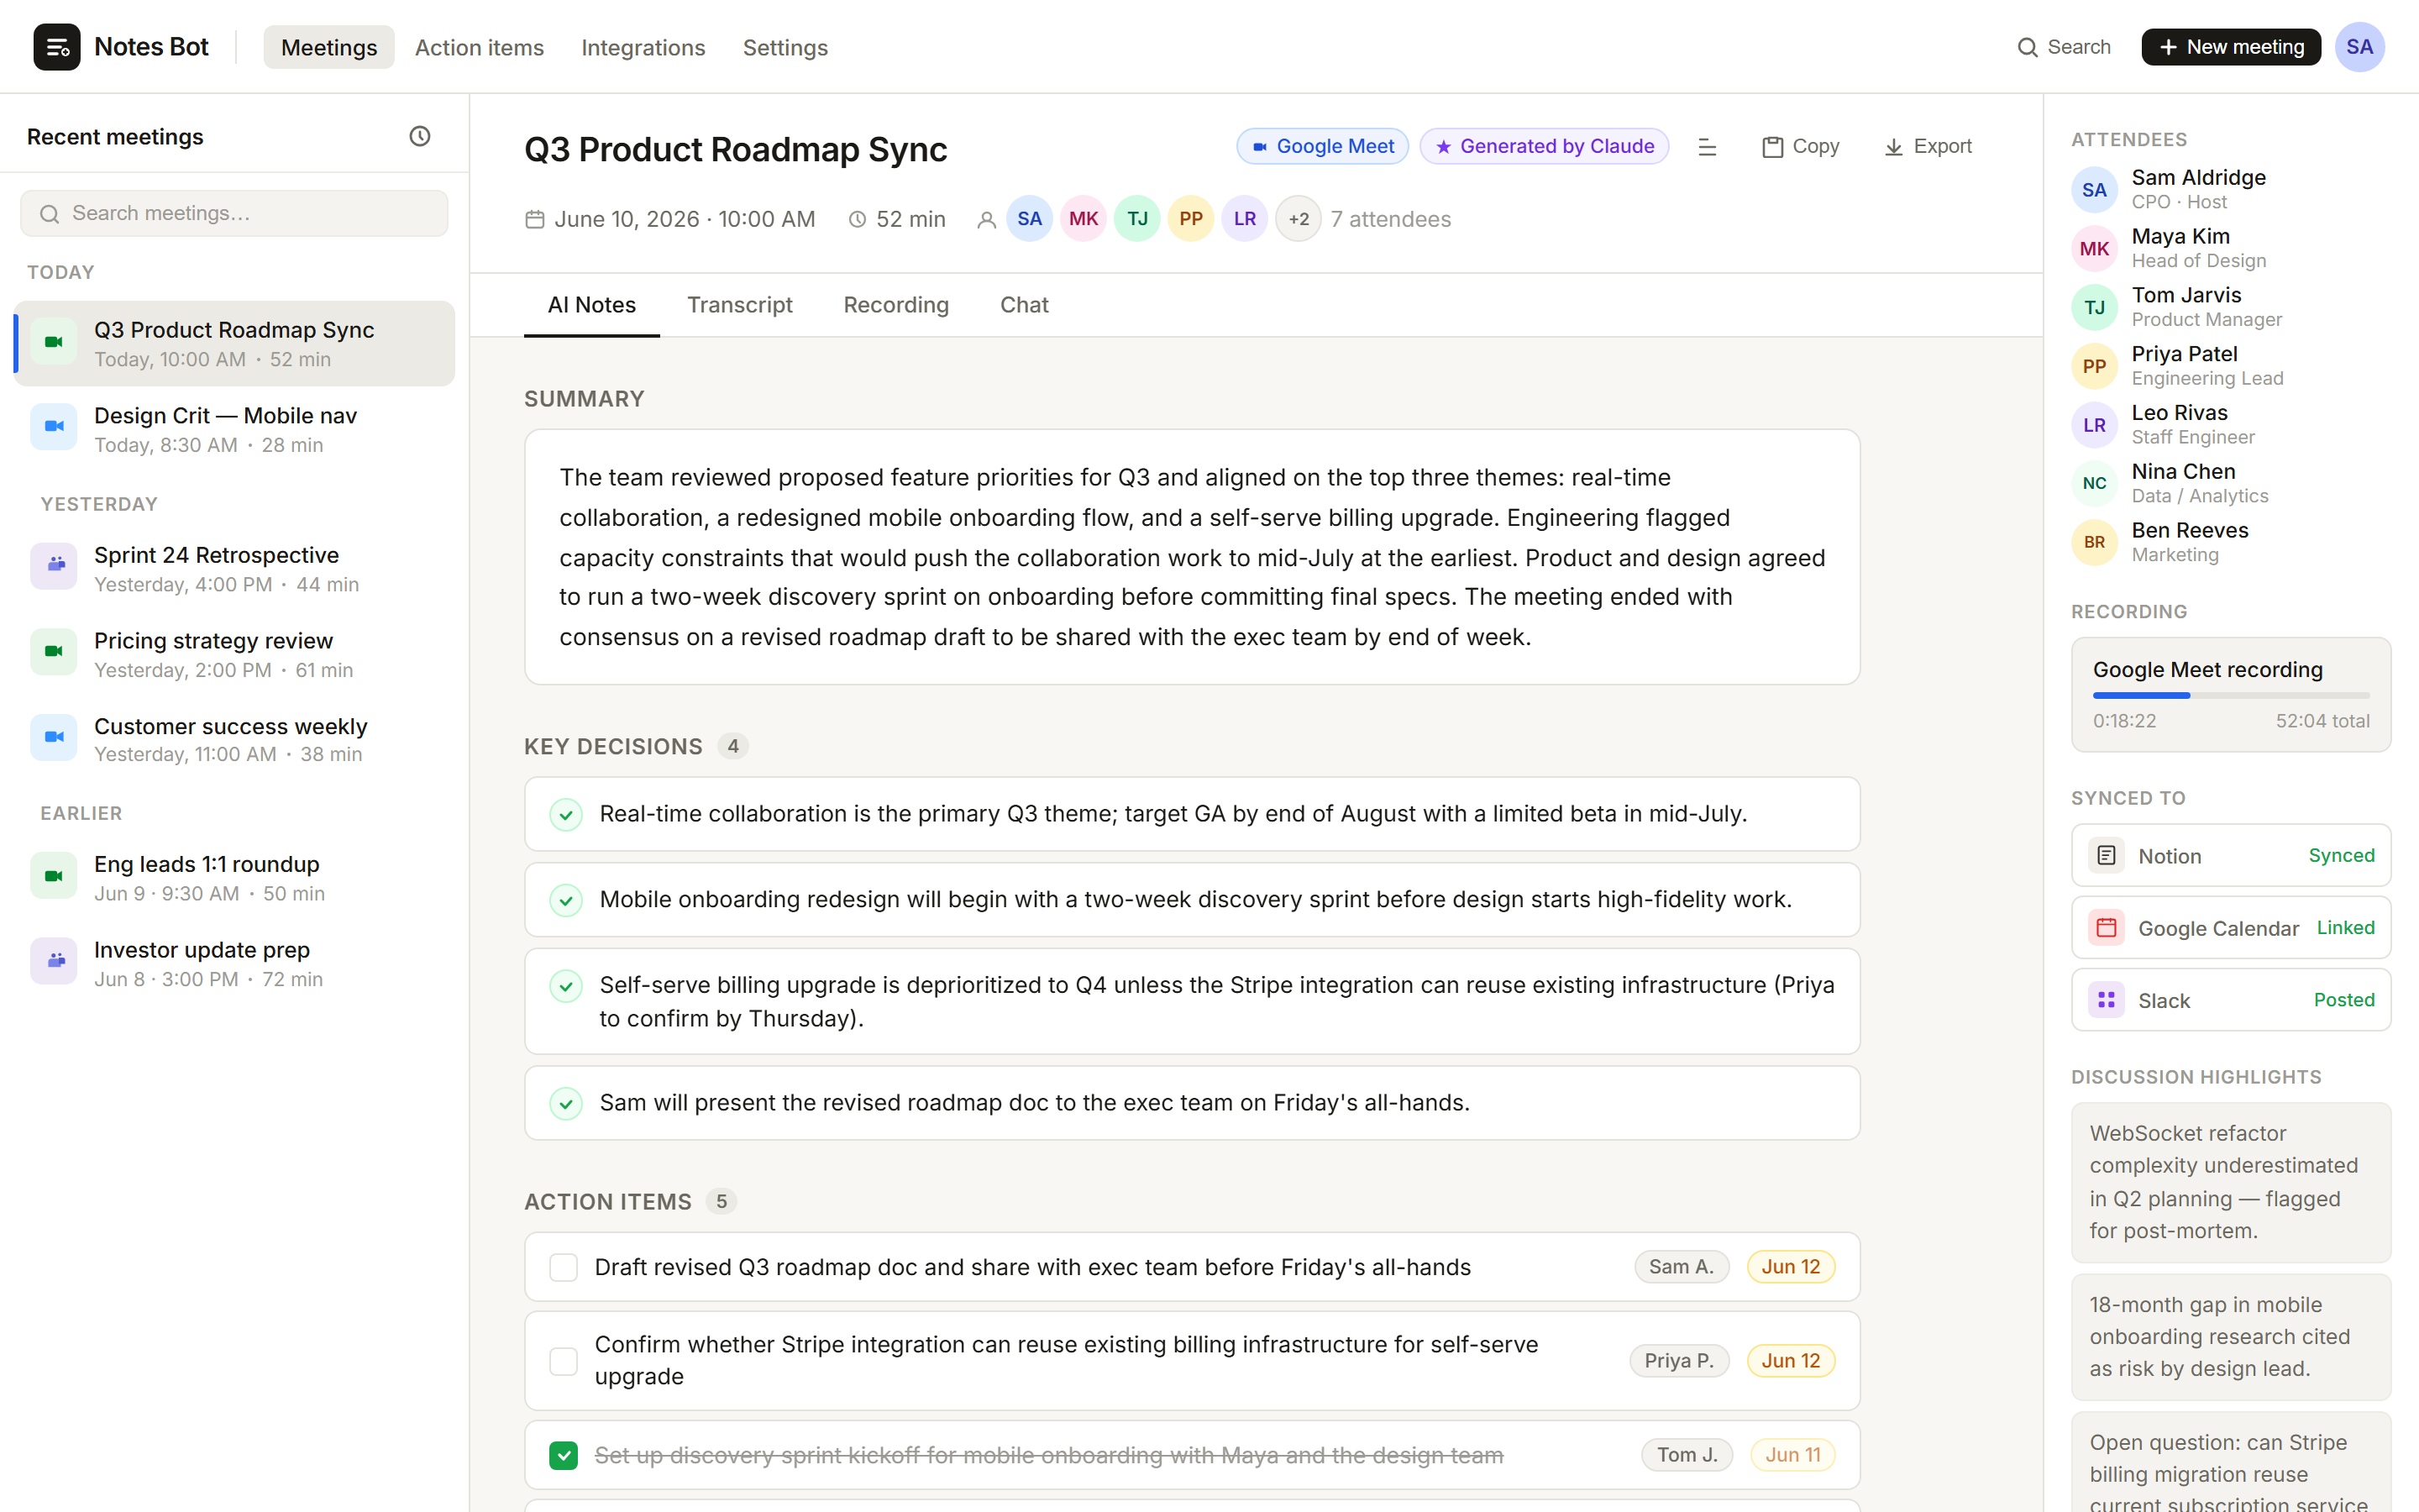Open the Customer success weekly meeting
Viewport: 2419px width, 1512px height.
pyautogui.click(x=234, y=739)
